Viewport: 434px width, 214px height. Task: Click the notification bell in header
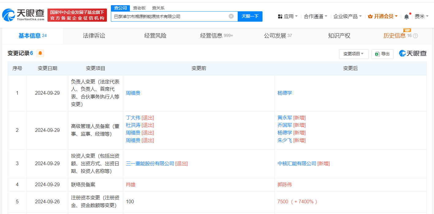[406, 16]
